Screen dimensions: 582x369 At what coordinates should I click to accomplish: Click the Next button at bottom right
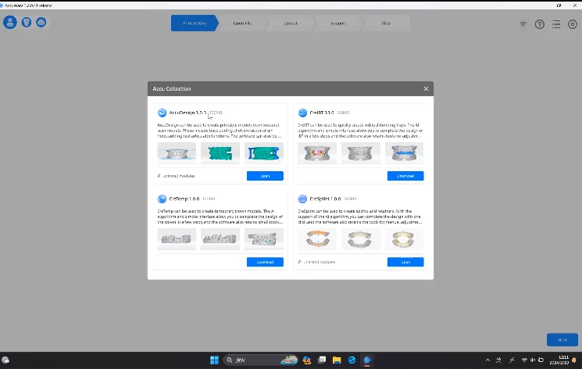(562, 340)
